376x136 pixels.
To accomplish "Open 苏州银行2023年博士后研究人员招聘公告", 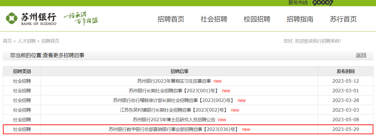I will click(x=174, y=120).
